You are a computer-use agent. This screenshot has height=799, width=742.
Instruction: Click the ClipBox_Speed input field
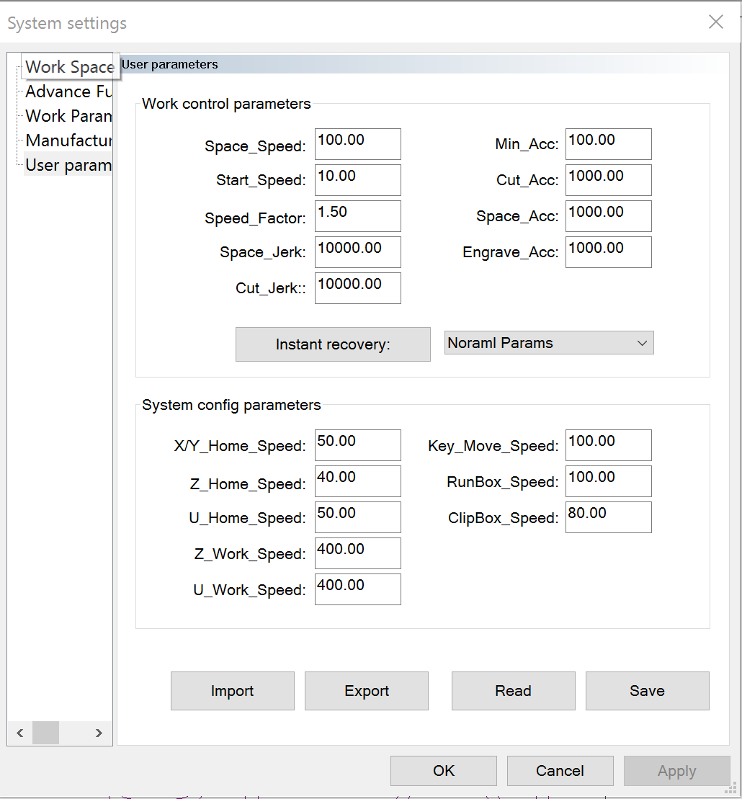(x=608, y=517)
